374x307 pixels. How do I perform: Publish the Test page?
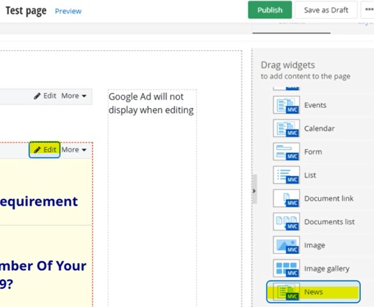(x=270, y=10)
